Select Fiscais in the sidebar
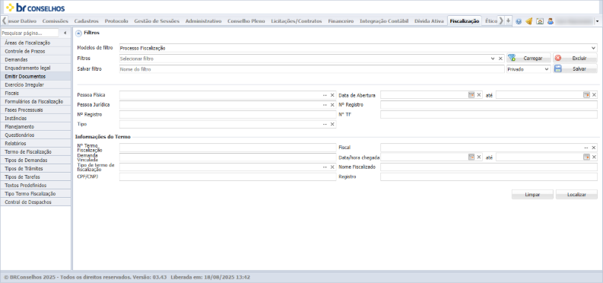 [36, 93]
